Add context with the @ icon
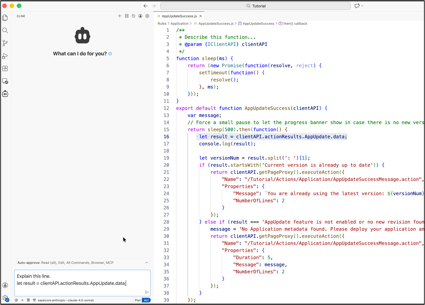 pos(16,300)
